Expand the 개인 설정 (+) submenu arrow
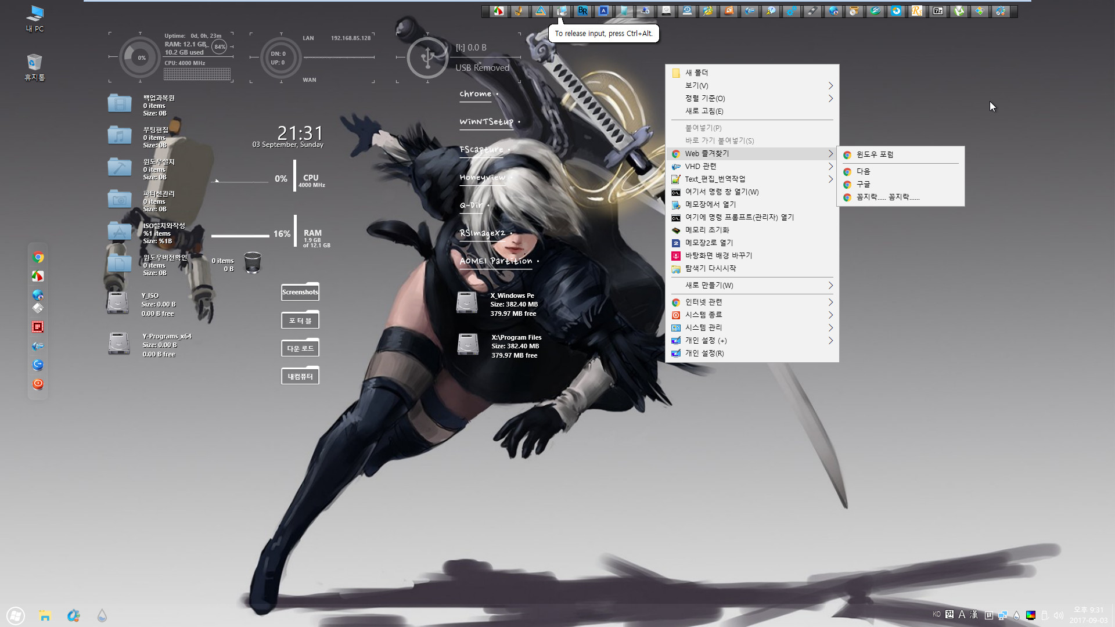Image resolution: width=1115 pixels, height=627 pixels. pos(830,341)
